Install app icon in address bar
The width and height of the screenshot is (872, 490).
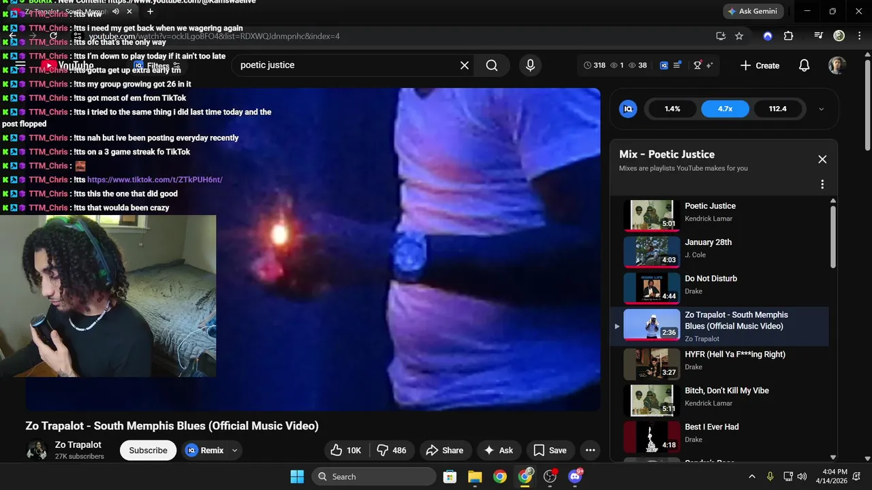point(721,36)
